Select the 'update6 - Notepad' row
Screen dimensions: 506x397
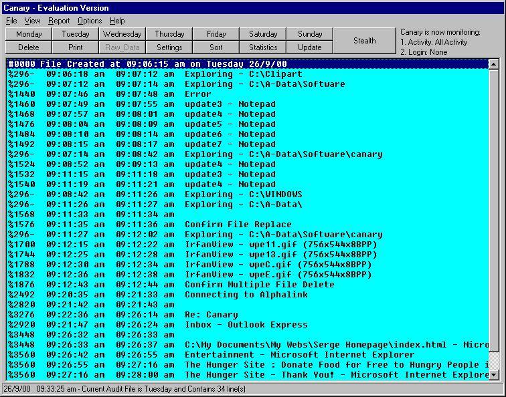point(248,134)
